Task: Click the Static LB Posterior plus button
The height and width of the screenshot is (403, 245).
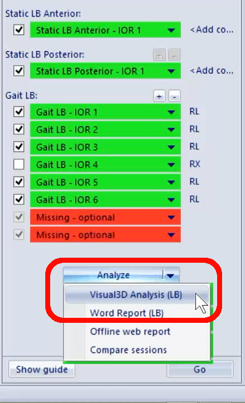Action: (159, 55)
